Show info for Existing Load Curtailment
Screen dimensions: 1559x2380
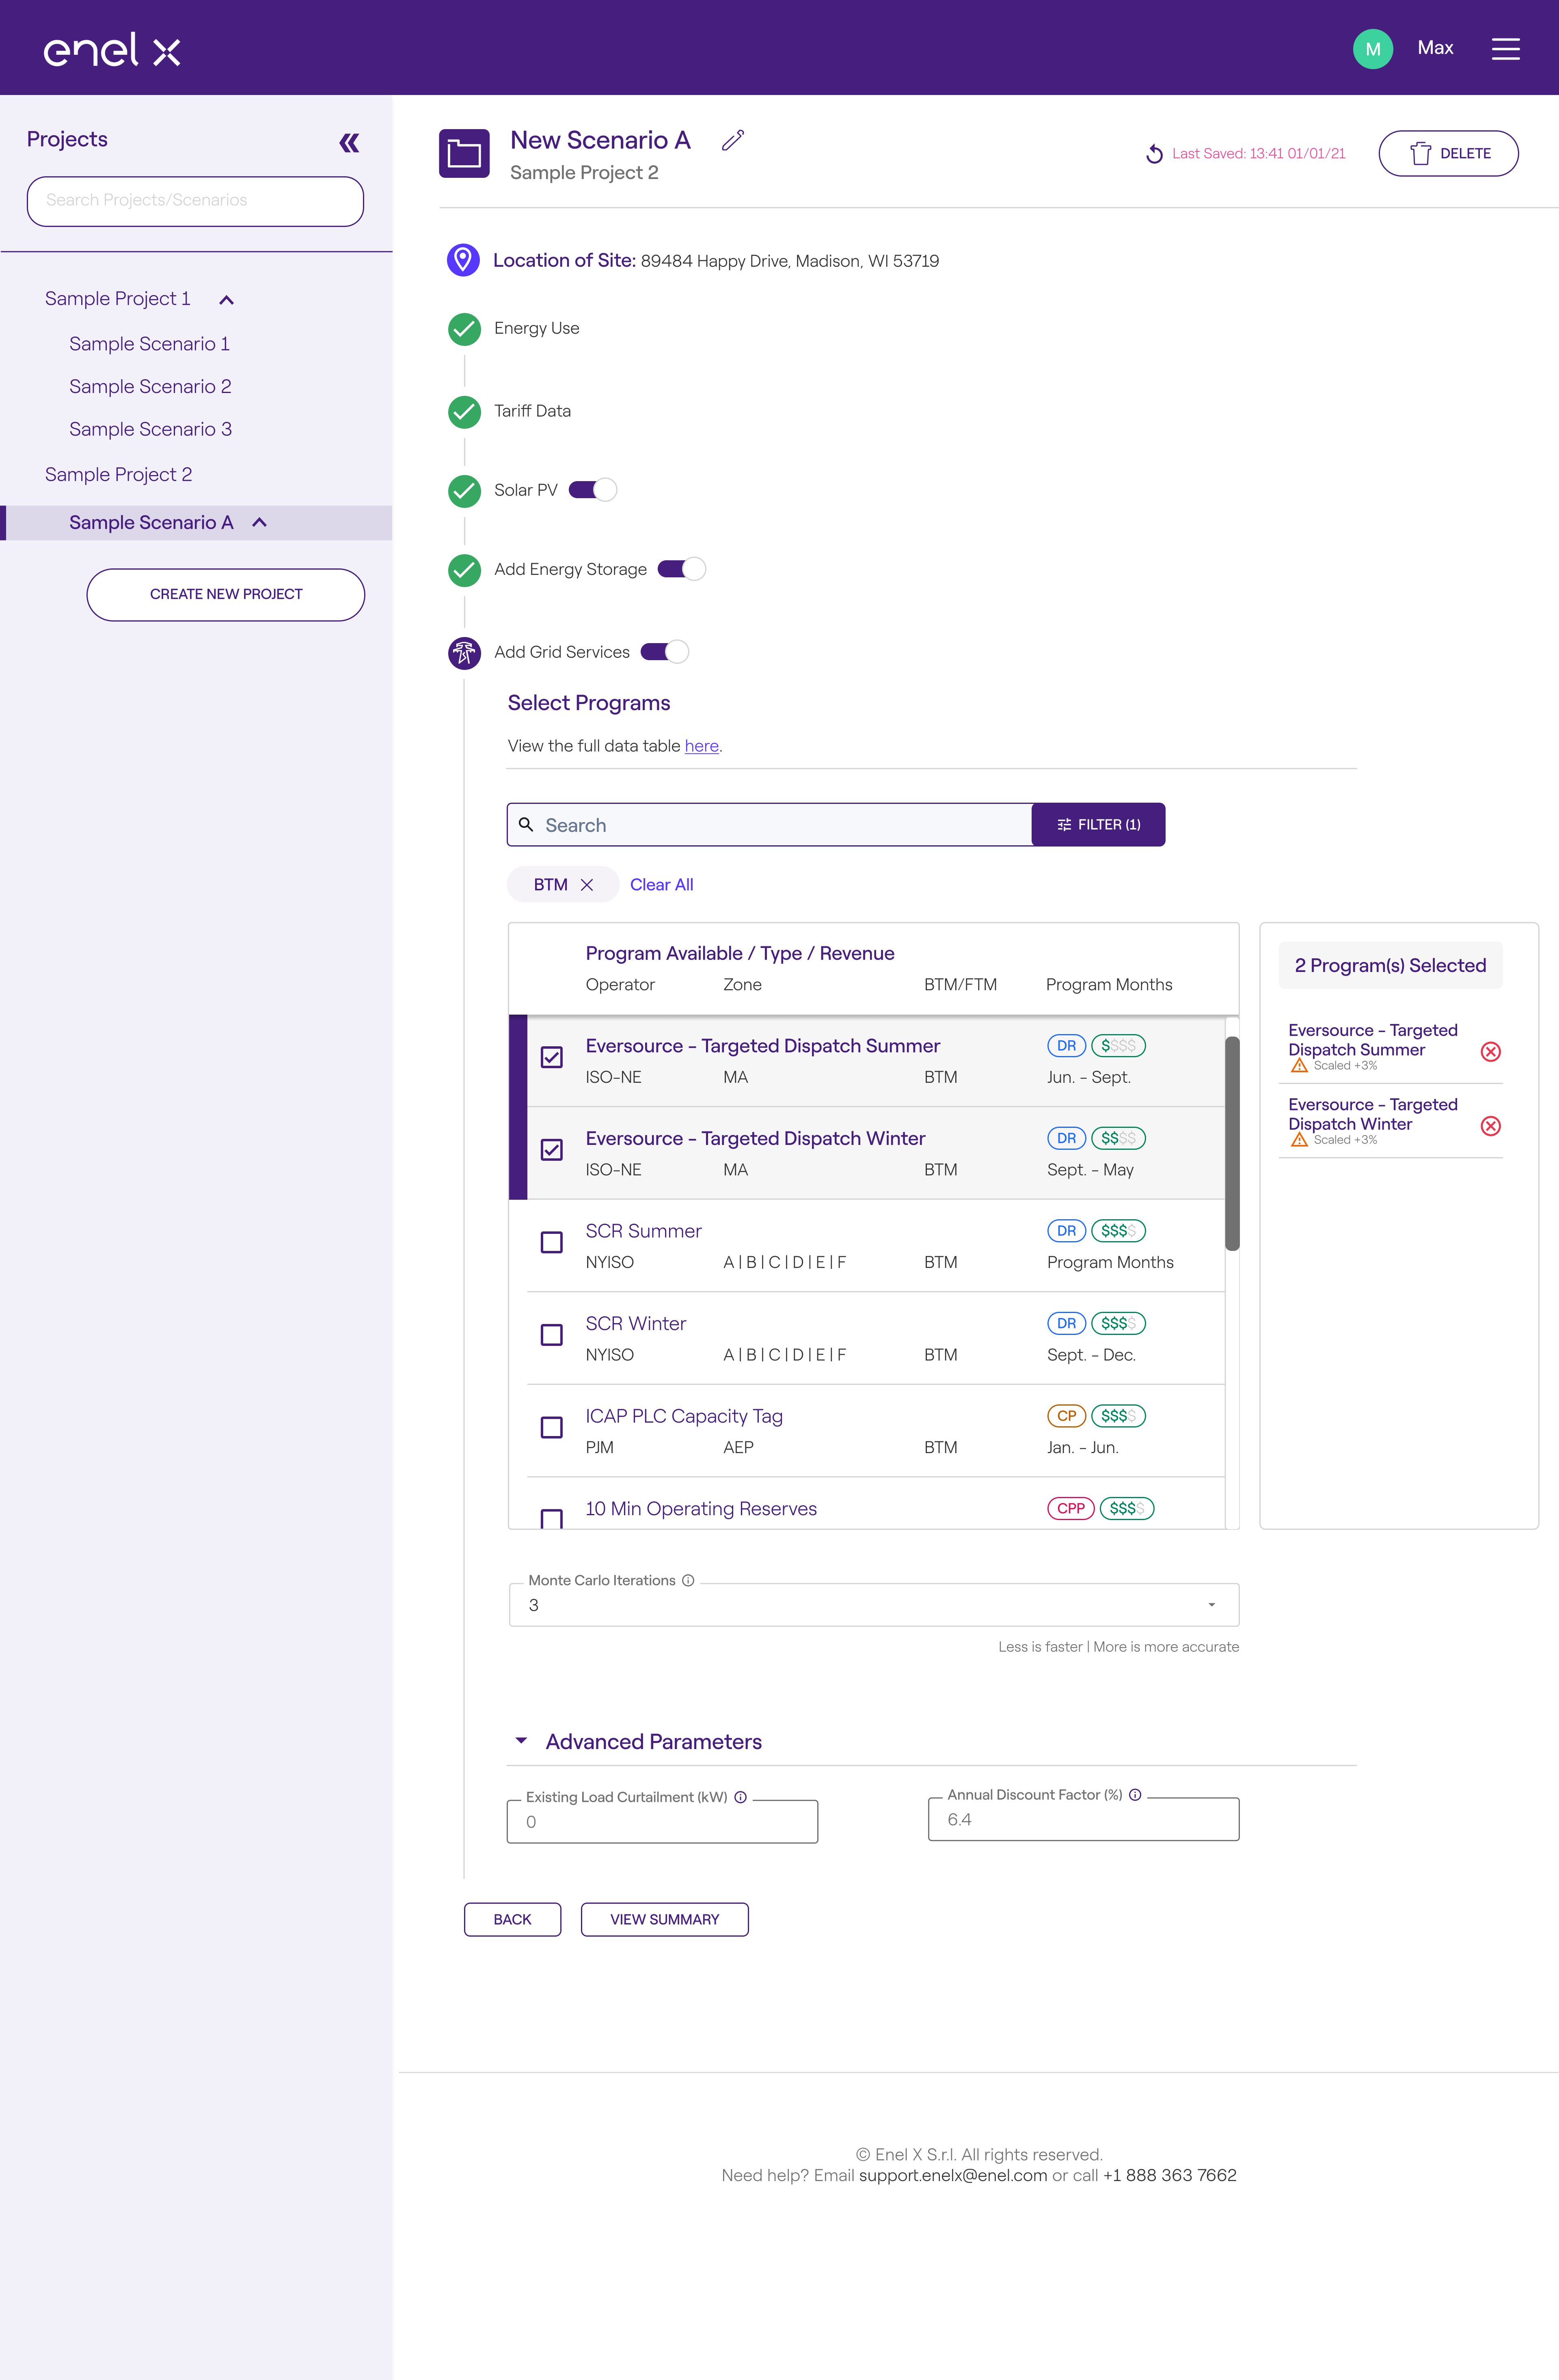740,1797
